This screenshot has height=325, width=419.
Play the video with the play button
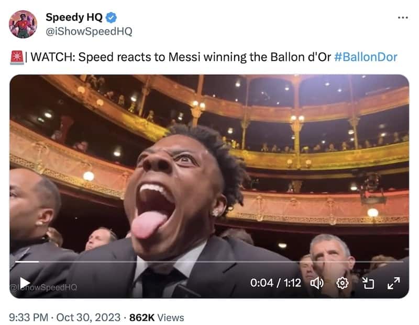(25, 283)
